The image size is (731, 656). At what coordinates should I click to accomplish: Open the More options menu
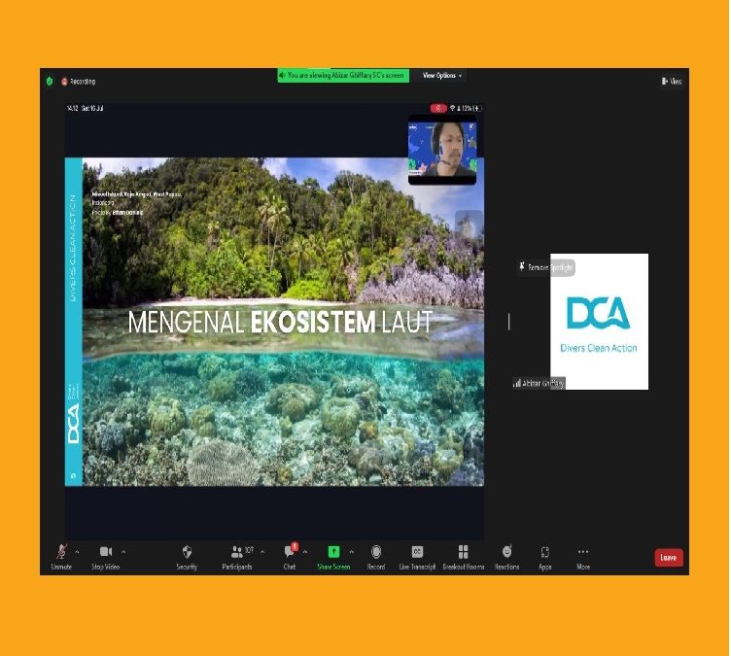583,557
